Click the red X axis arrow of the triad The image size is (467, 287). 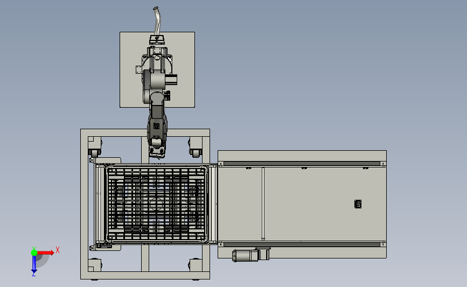(46, 253)
